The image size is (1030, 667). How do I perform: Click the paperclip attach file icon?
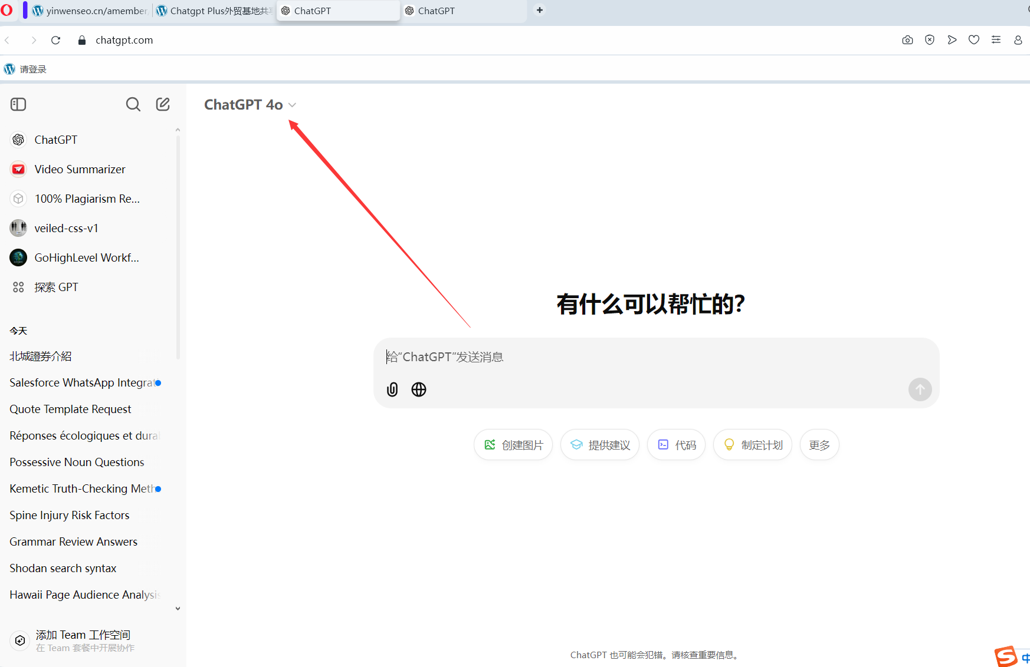392,389
